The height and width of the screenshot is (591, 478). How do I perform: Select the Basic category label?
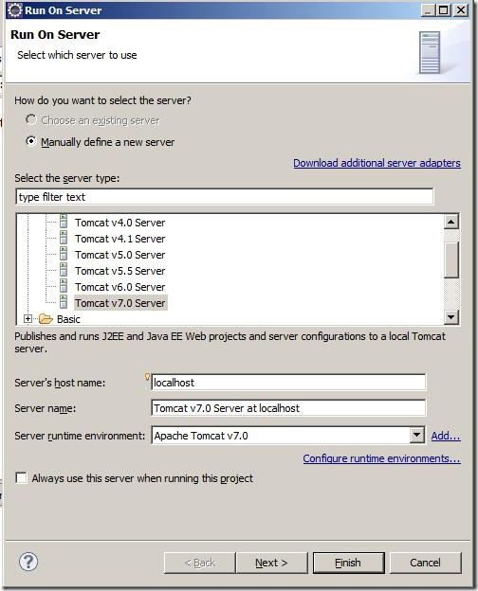click(68, 319)
